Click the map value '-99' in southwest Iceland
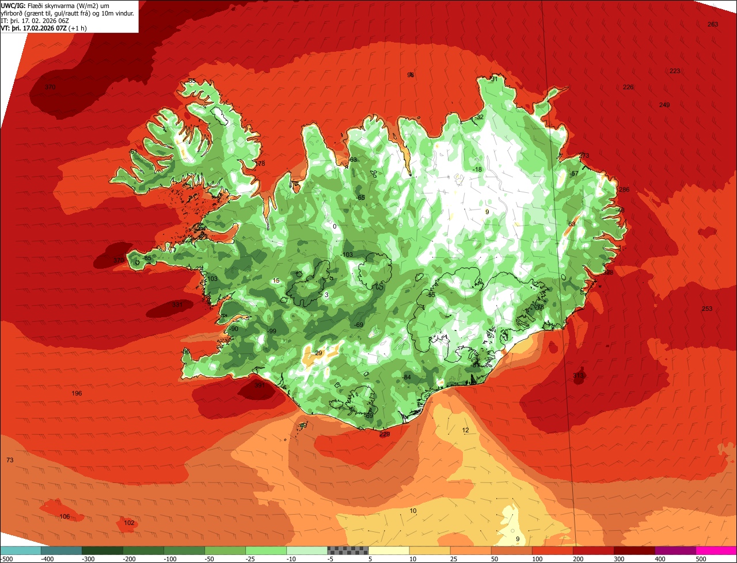 tap(272, 331)
